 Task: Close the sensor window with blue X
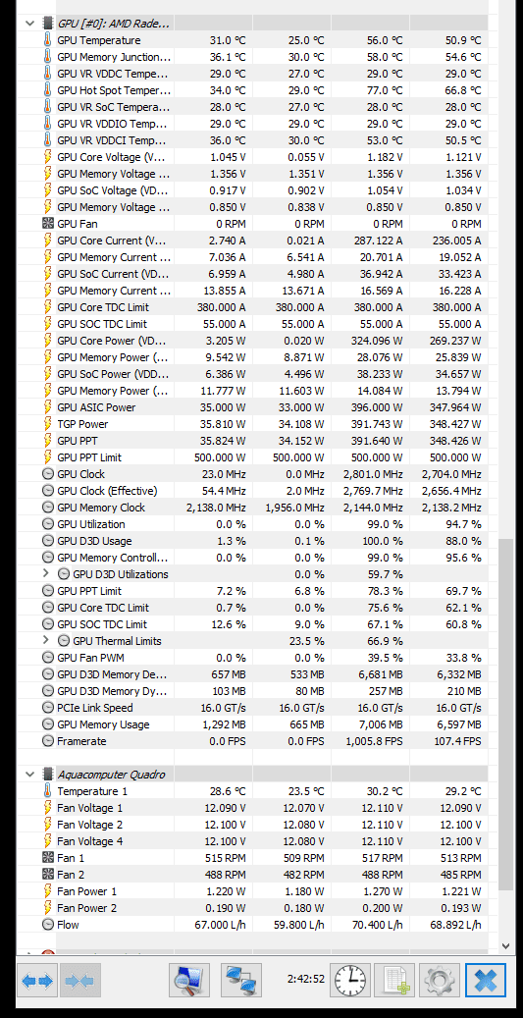[486, 981]
